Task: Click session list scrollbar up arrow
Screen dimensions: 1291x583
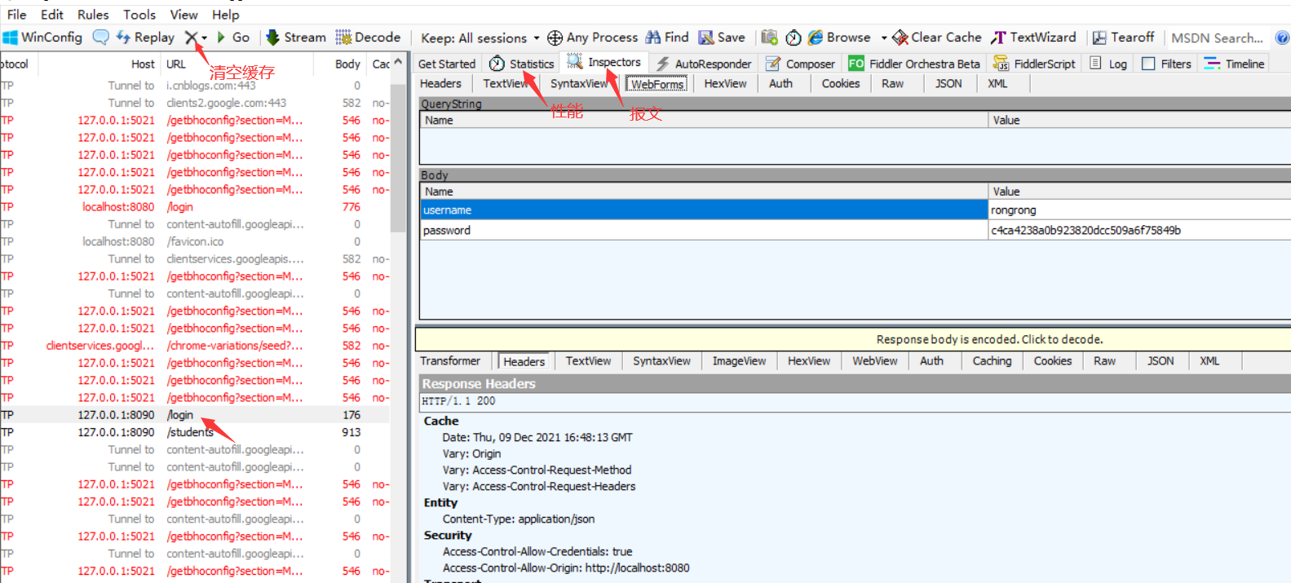Action: click(398, 62)
